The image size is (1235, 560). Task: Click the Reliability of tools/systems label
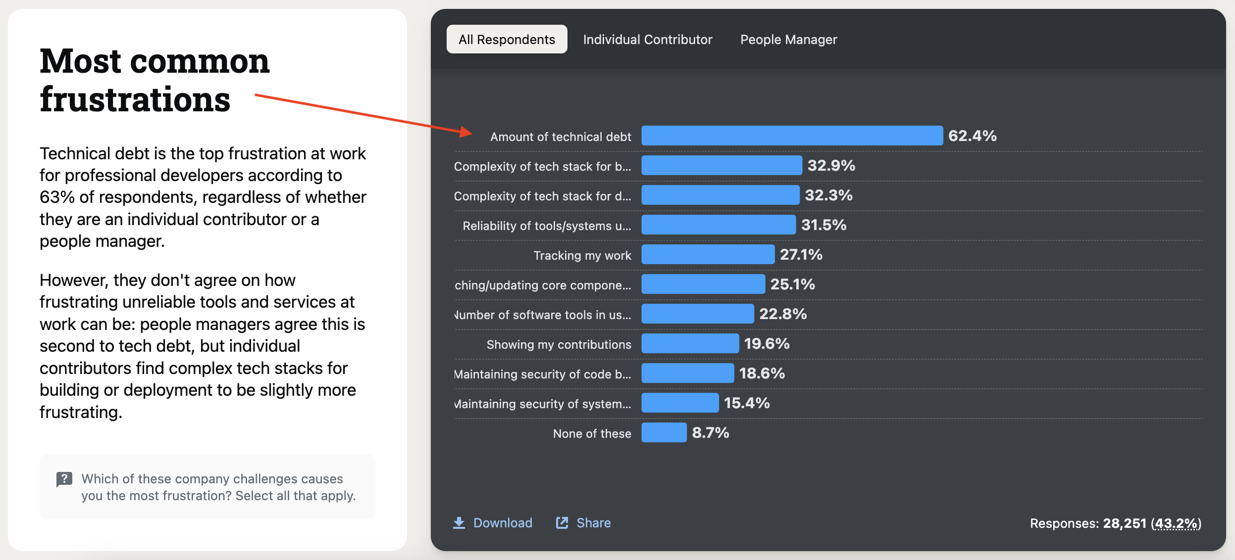tap(547, 226)
